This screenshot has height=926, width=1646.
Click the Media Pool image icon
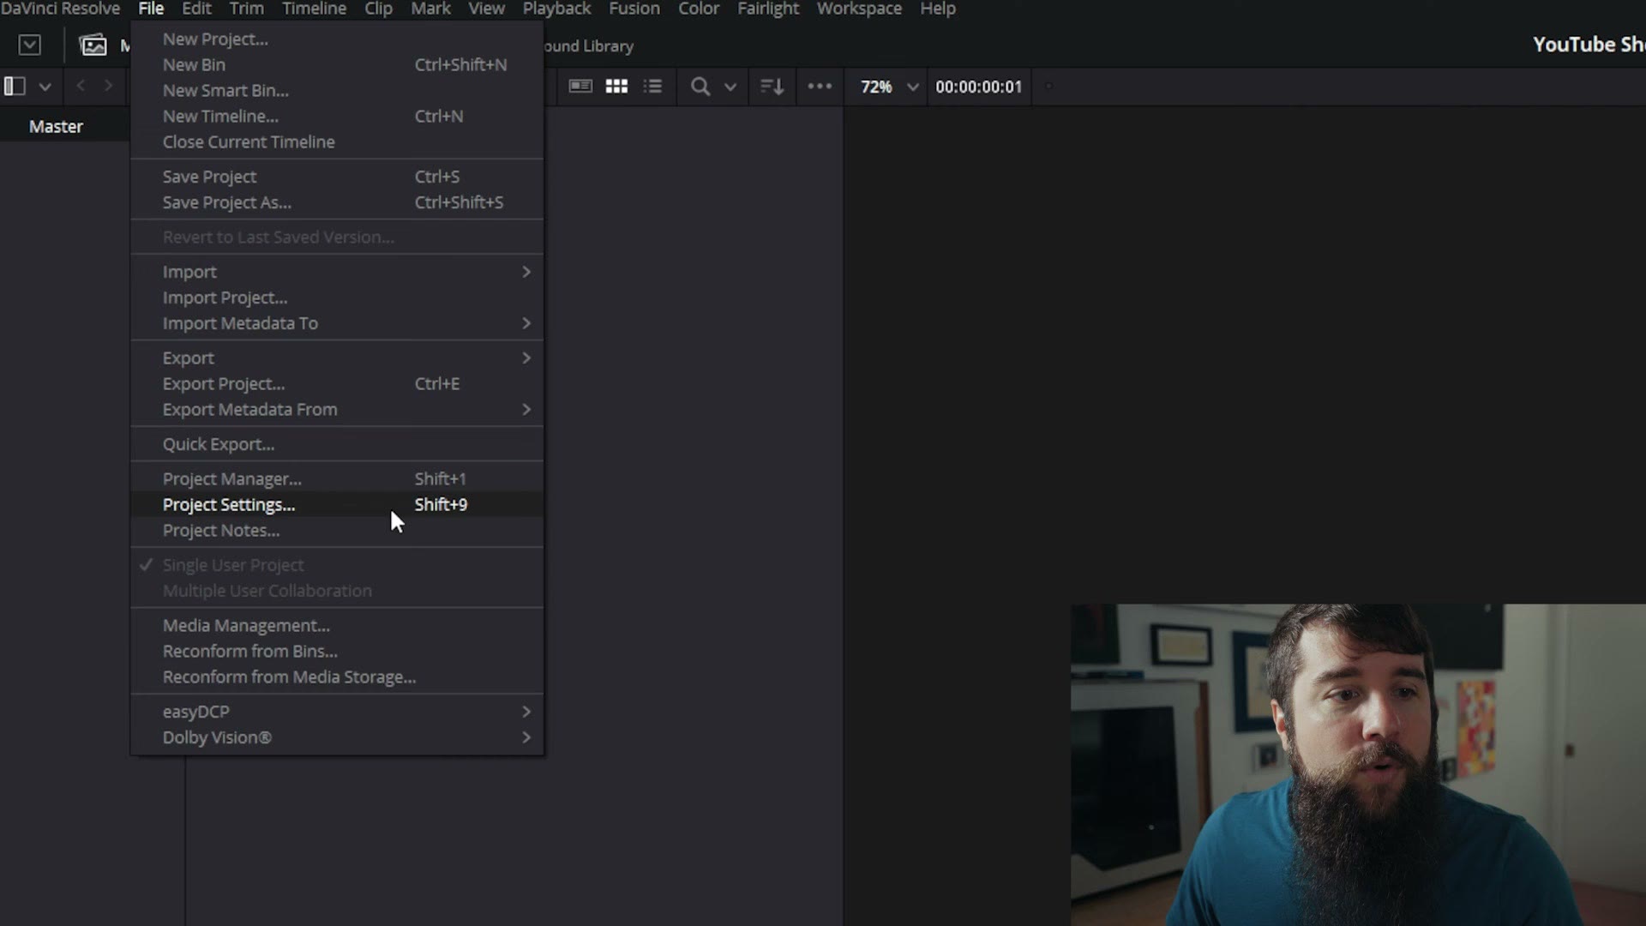(93, 45)
